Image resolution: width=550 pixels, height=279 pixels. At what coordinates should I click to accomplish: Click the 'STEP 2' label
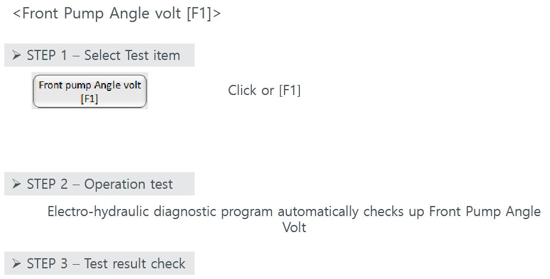(47, 184)
